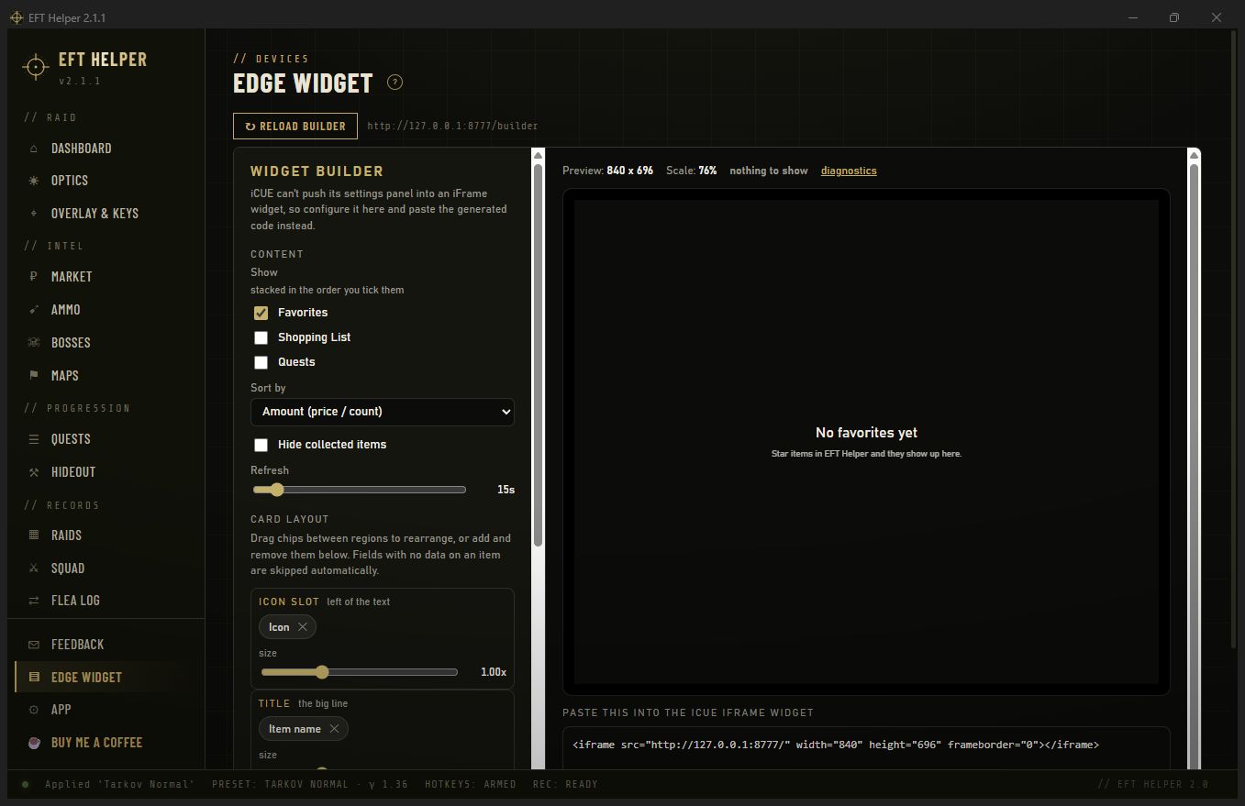Screen dimensions: 1245x806
Task: Click the 1.00x icon size value
Action: (494, 672)
